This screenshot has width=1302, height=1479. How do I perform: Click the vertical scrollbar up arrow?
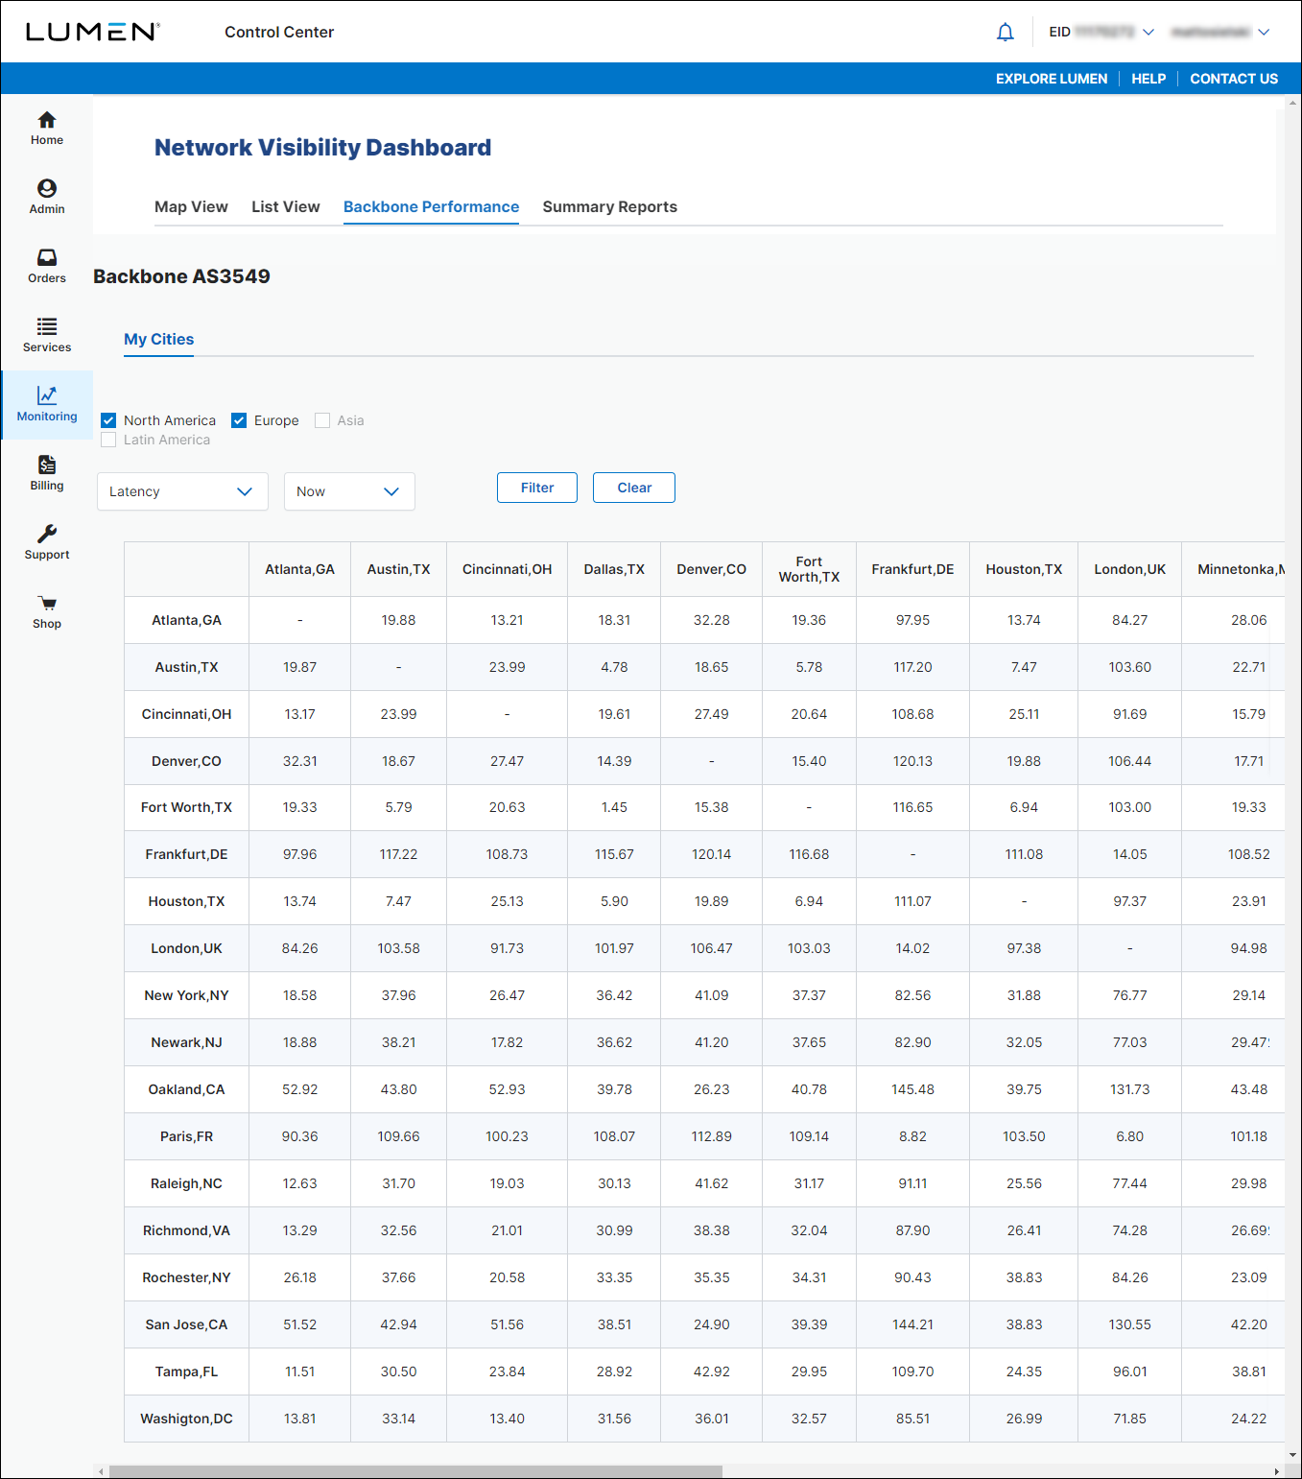coord(1293,102)
